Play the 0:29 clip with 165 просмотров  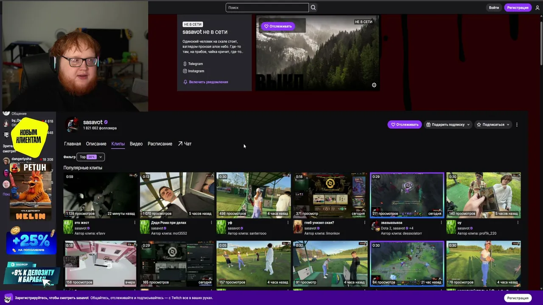pos(177,264)
